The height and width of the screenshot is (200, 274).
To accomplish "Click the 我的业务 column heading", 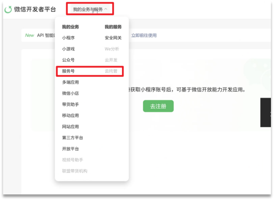I will (70, 27).
